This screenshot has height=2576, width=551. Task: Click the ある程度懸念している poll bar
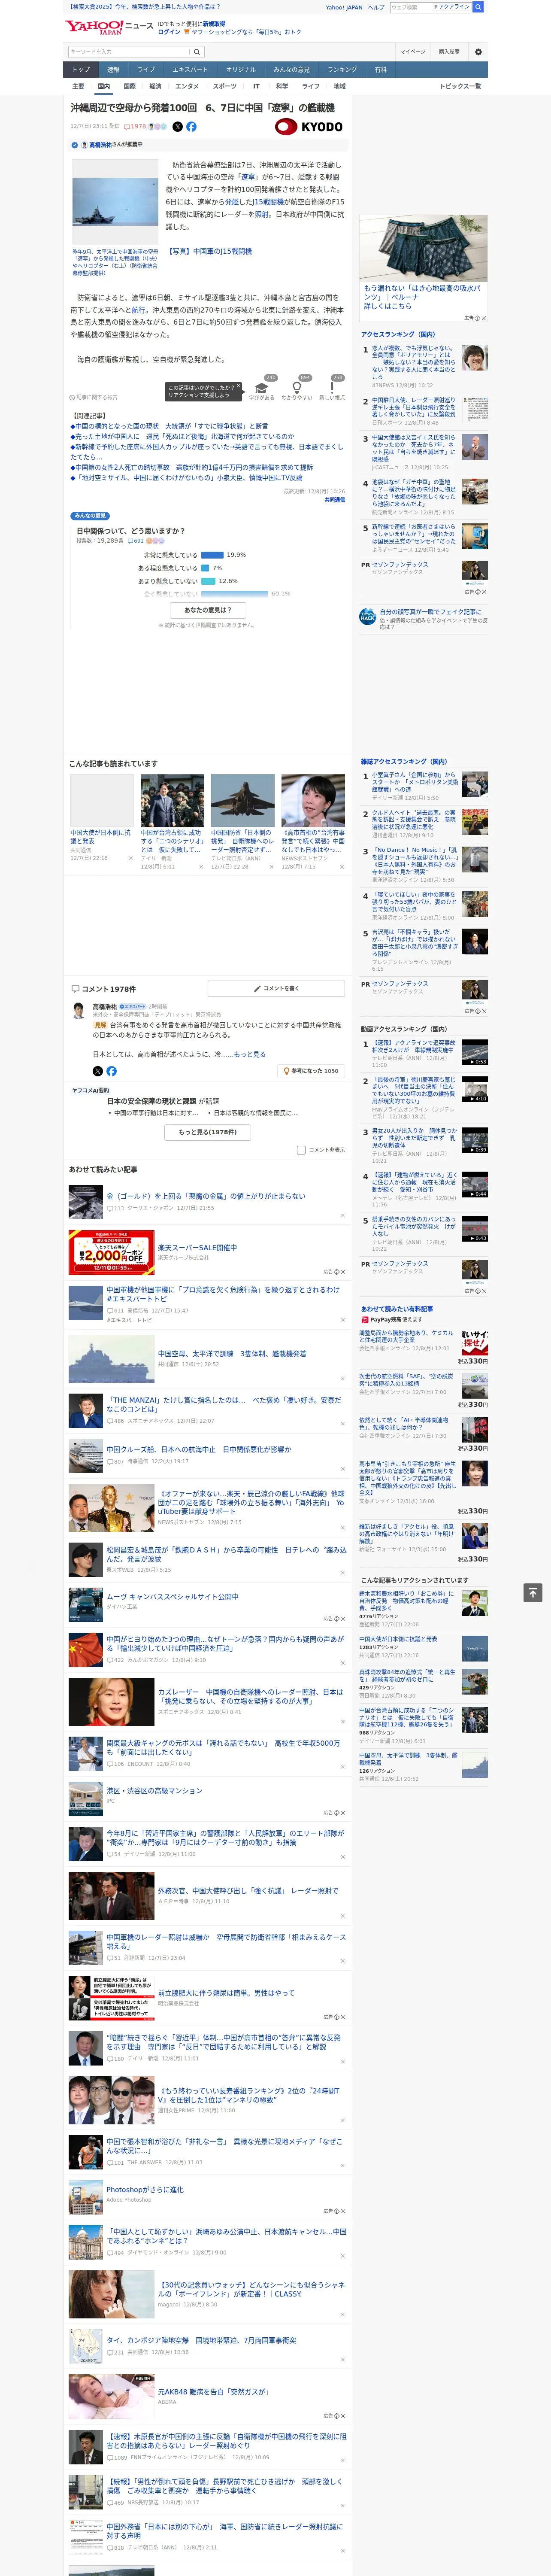(x=205, y=568)
